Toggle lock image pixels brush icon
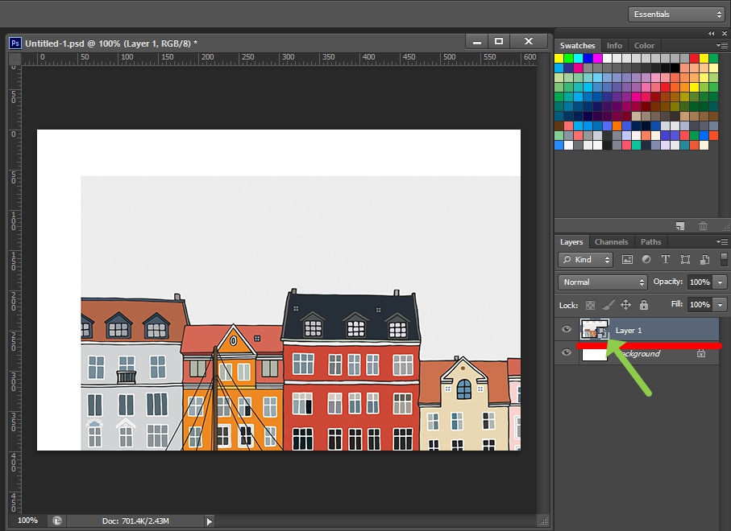The height and width of the screenshot is (531, 731). coord(608,305)
